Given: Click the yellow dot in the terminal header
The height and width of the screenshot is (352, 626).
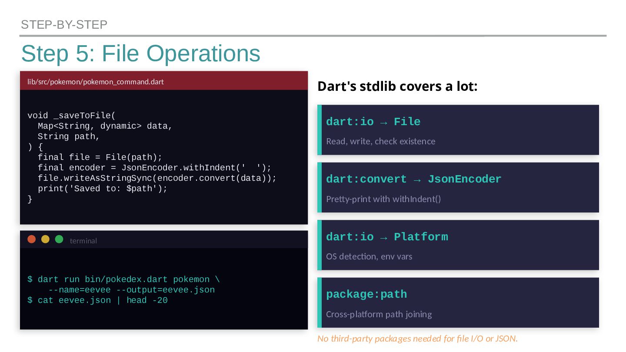Looking at the screenshot, I should [45, 239].
